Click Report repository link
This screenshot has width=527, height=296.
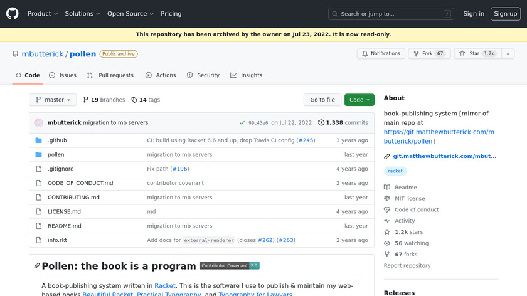(407, 265)
